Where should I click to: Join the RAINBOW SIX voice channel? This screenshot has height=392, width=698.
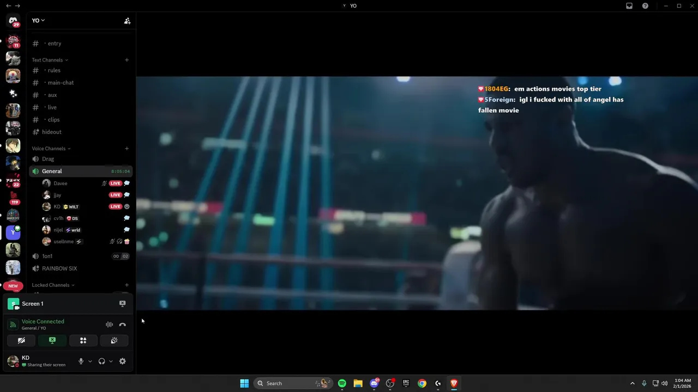[x=81, y=268]
